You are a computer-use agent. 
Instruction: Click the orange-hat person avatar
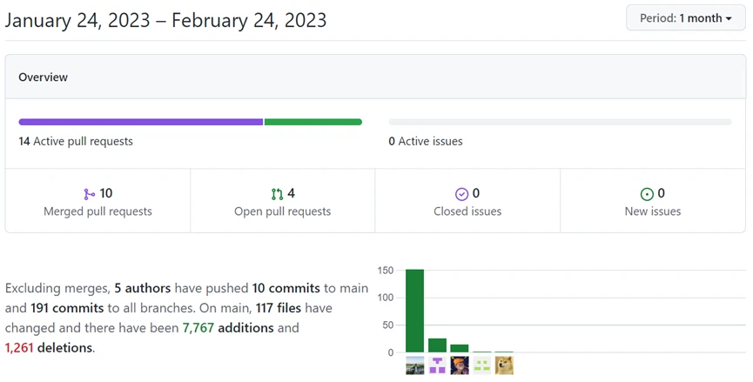pos(460,366)
